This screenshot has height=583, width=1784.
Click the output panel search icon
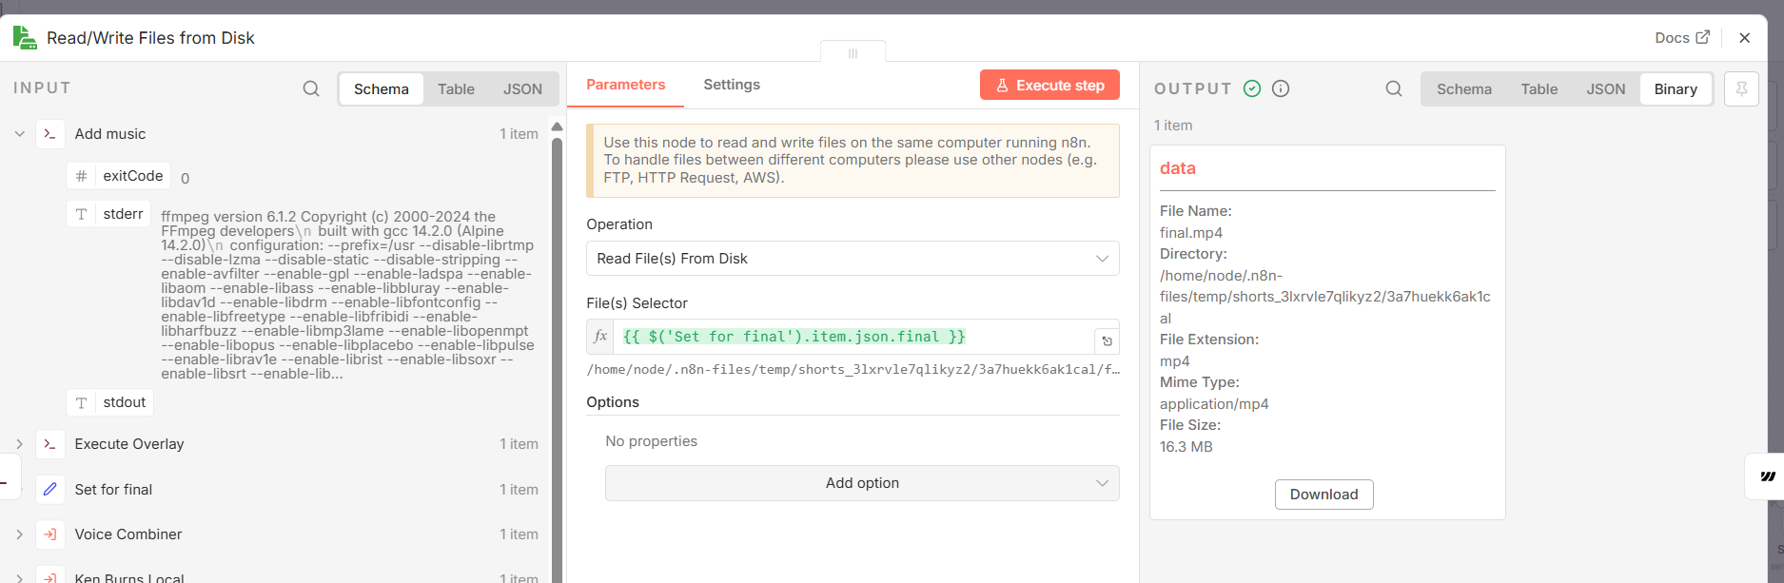1394,88
